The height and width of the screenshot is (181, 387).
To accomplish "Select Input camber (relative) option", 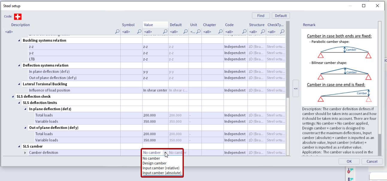I will point(161,168).
